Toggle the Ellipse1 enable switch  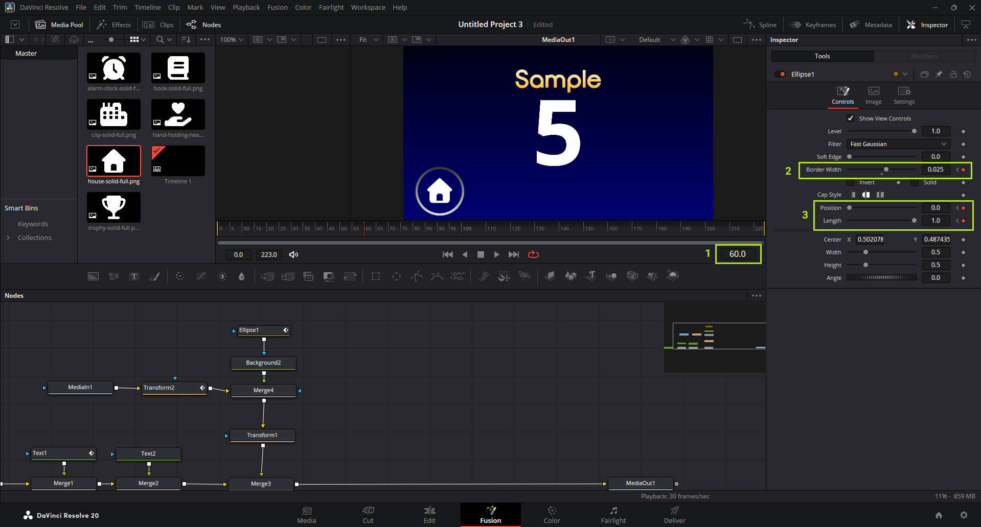(780, 74)
